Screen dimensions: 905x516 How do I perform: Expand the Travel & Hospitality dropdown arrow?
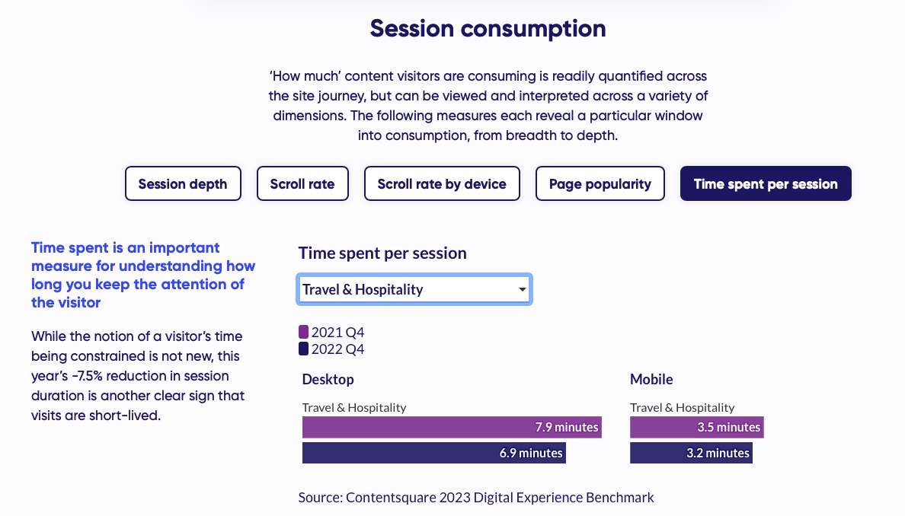click(x=522, y=290)
